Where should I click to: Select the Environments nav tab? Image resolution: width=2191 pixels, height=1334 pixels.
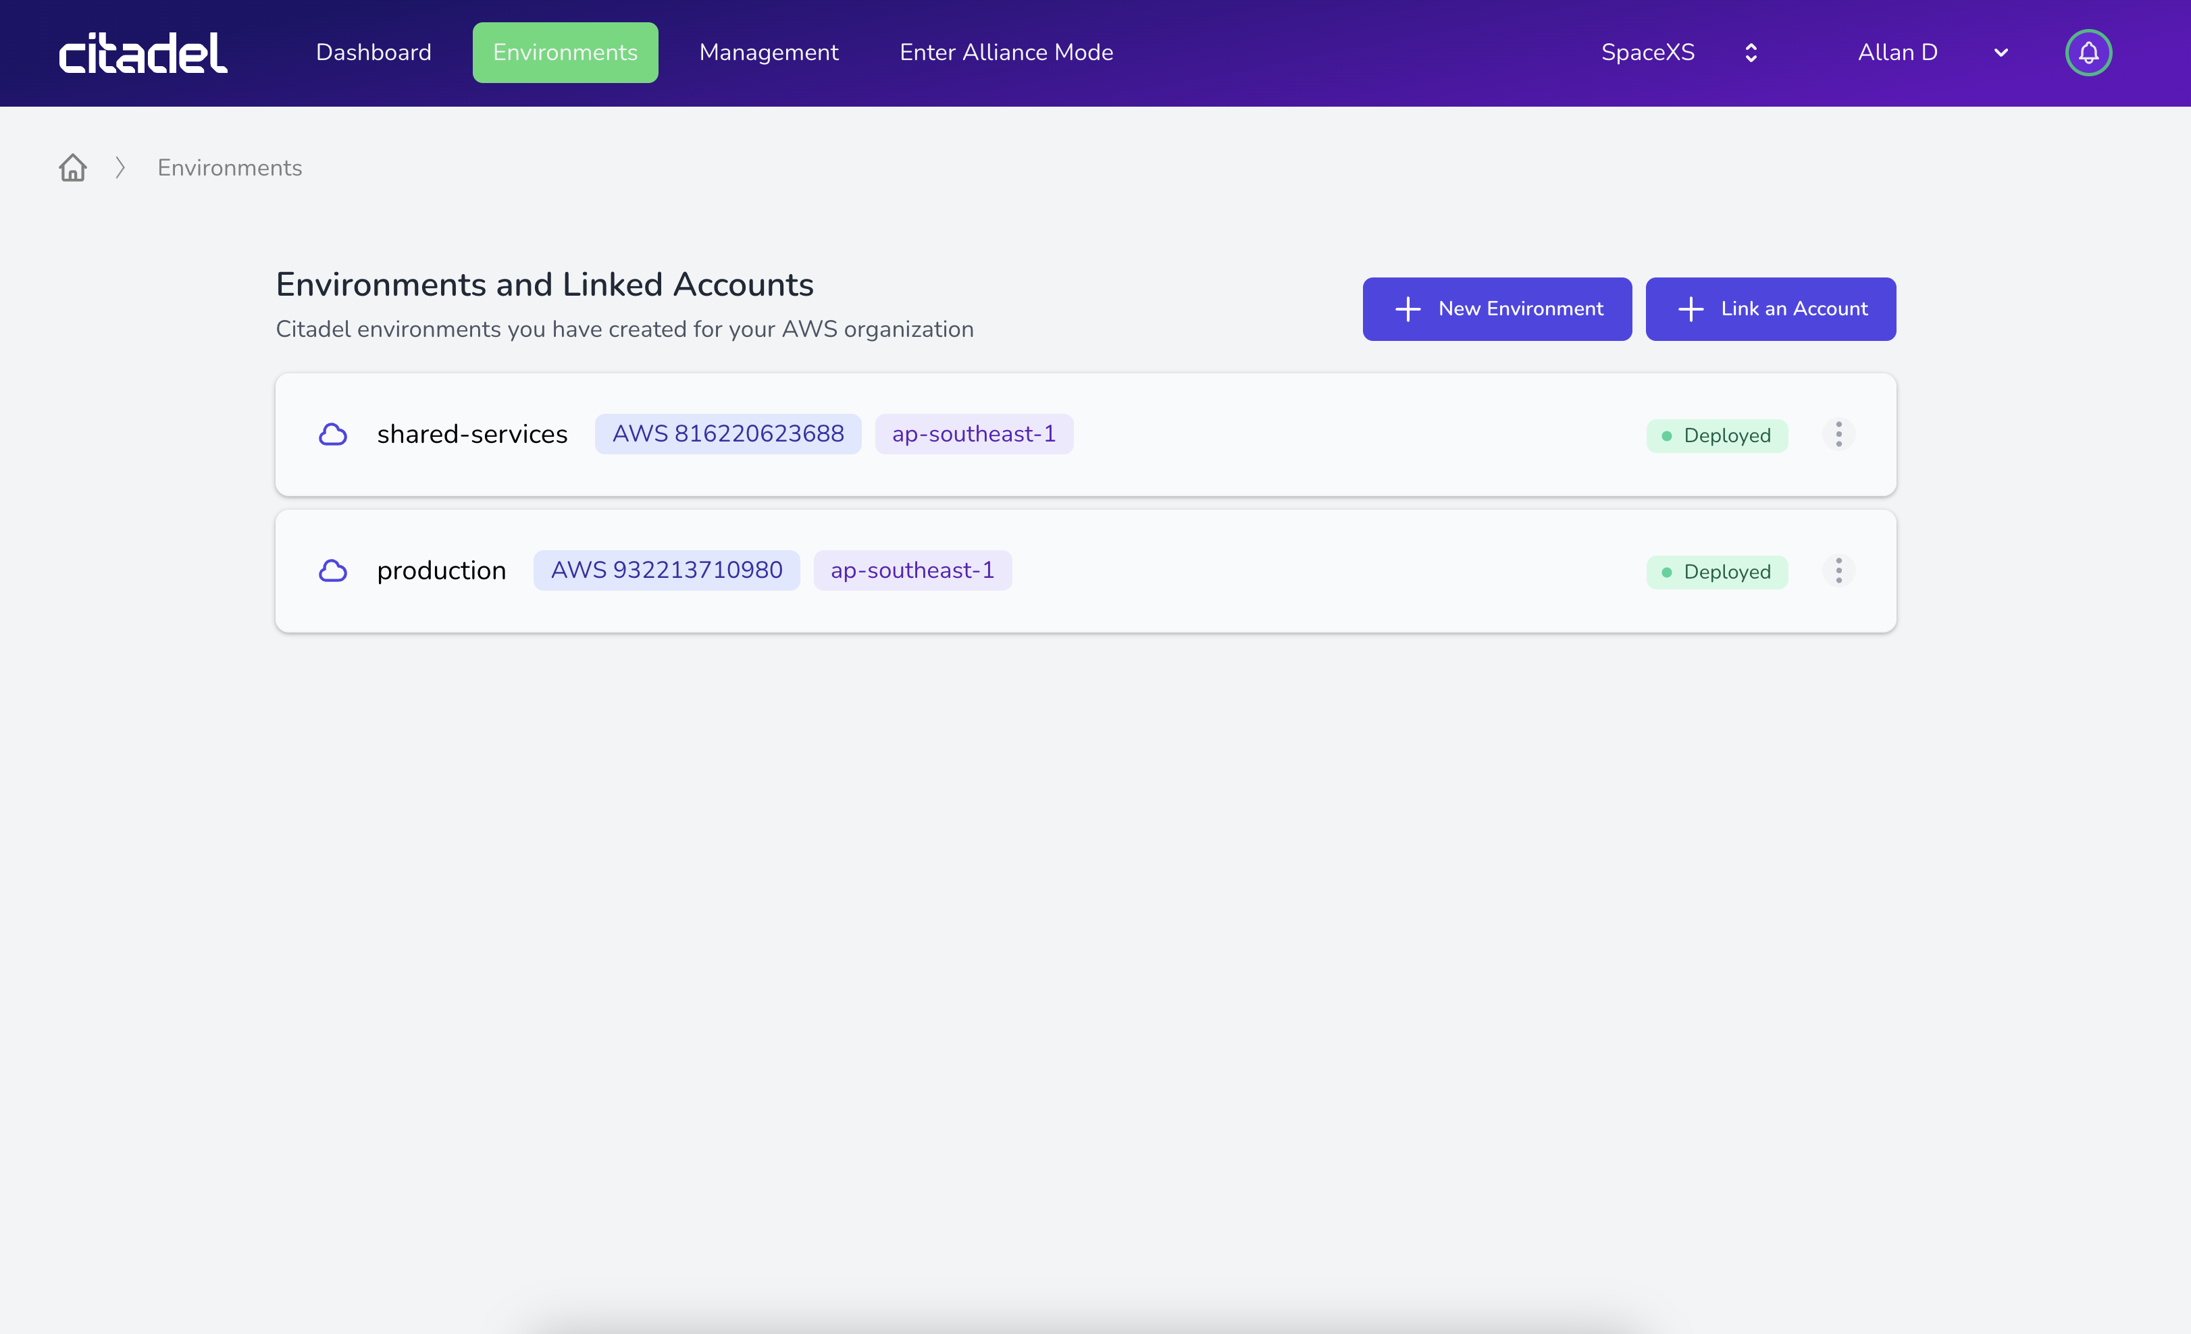click(x=565, y=53)
